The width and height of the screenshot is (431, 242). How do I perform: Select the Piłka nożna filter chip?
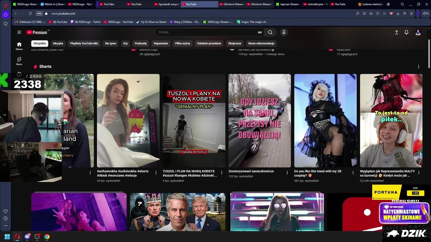pos(183,43)
